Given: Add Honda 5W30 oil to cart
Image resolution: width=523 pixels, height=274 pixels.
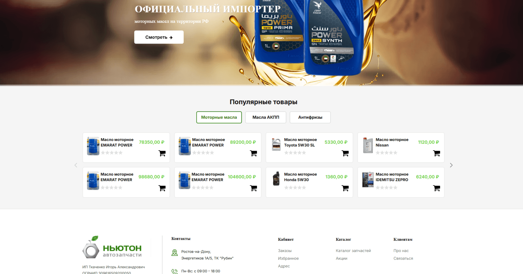Looking at the screenshot, I should 345,188.
